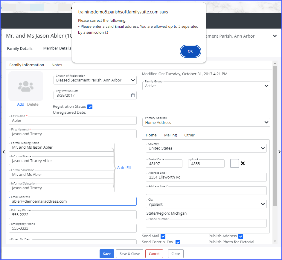282x260 pixels.
Task: Open the Family Group dropdown
Action: click(206, 86)
